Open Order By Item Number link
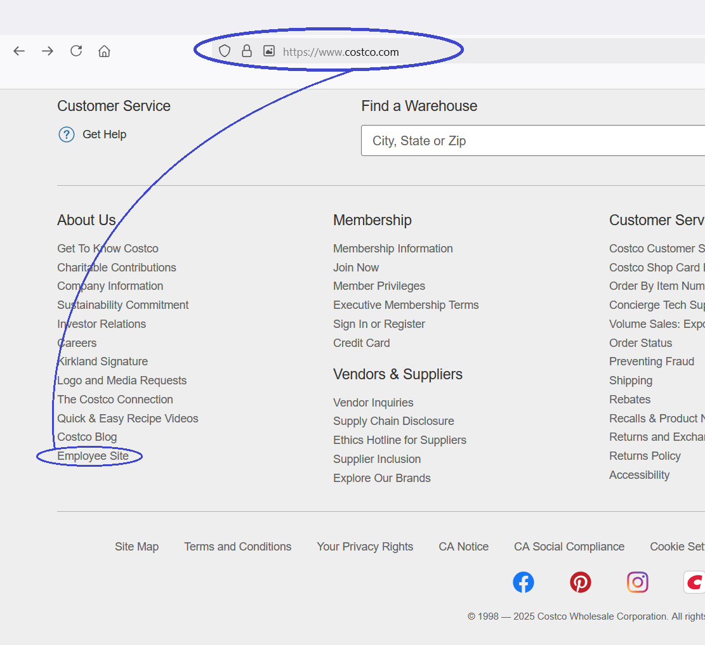The image size is (705, 645). (657, 286)
